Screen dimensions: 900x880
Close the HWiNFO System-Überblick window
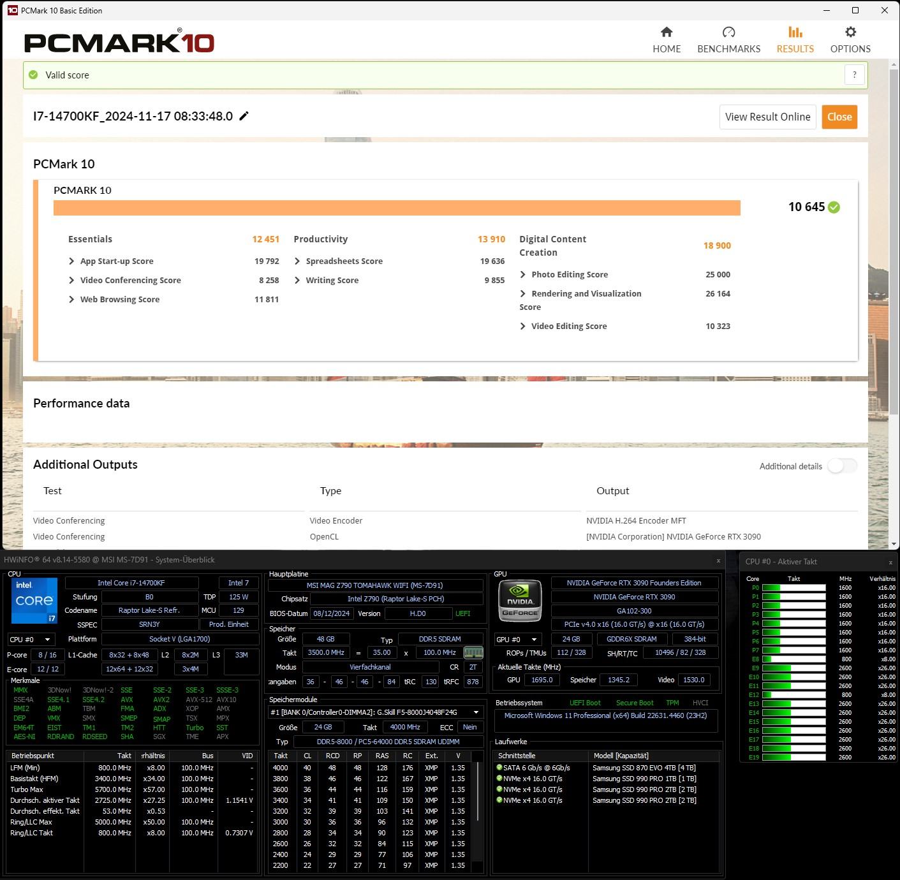(718, 561)
